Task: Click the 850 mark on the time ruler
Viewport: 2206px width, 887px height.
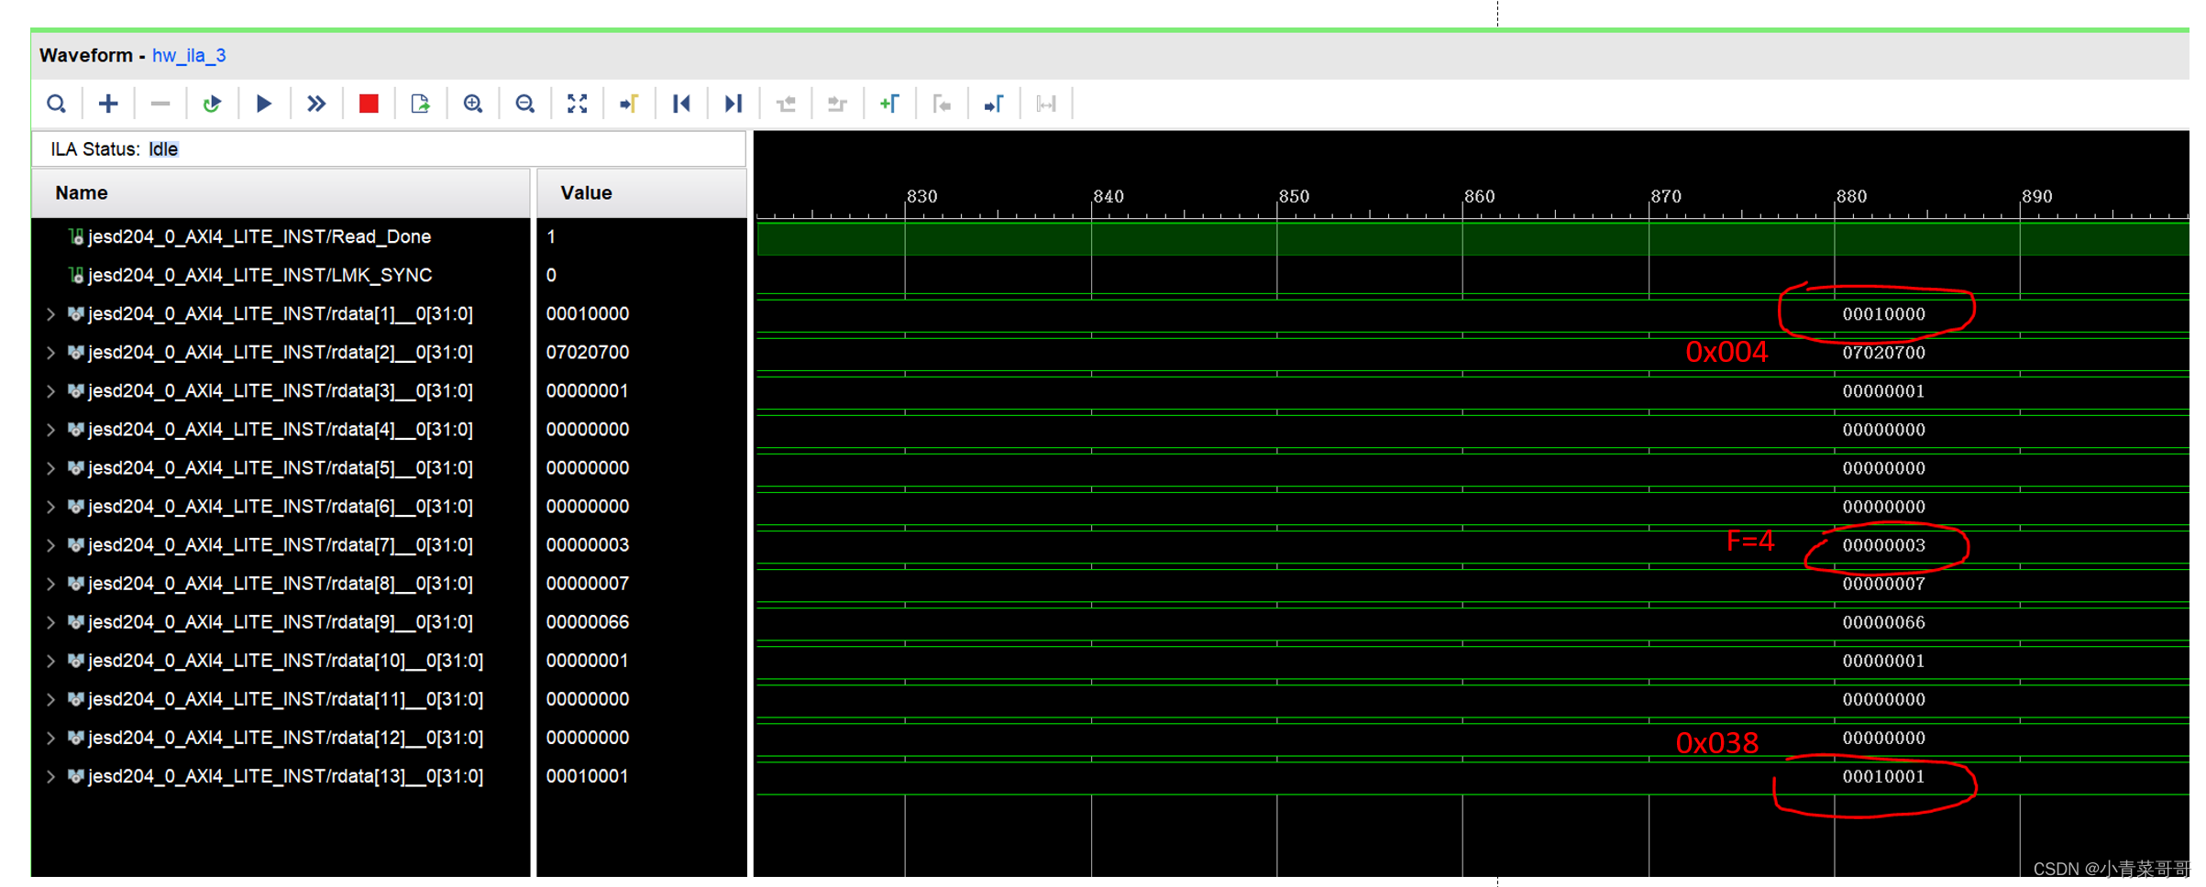Action: click(x=1294, y=196)
